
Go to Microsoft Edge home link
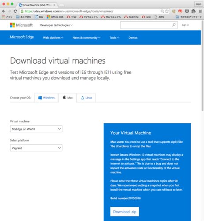[x=22, y=37]
